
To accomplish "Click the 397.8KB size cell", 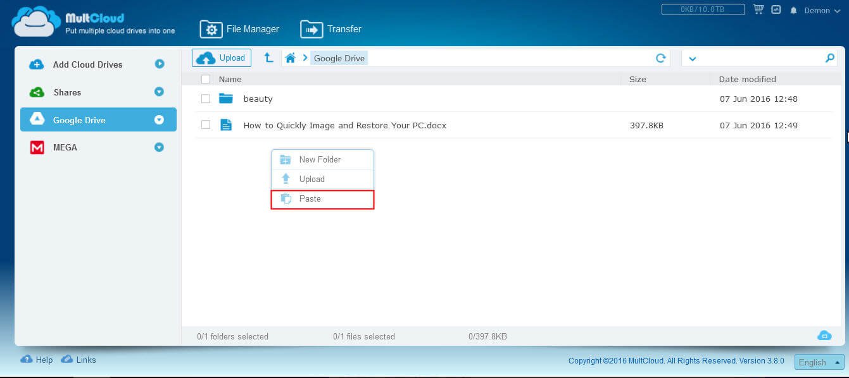I will click(x=646, y=125).
